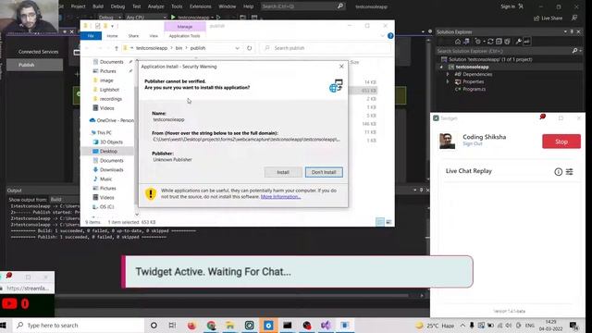Collapse the testconsoleapp project node
592x333 pixels.
441,67
